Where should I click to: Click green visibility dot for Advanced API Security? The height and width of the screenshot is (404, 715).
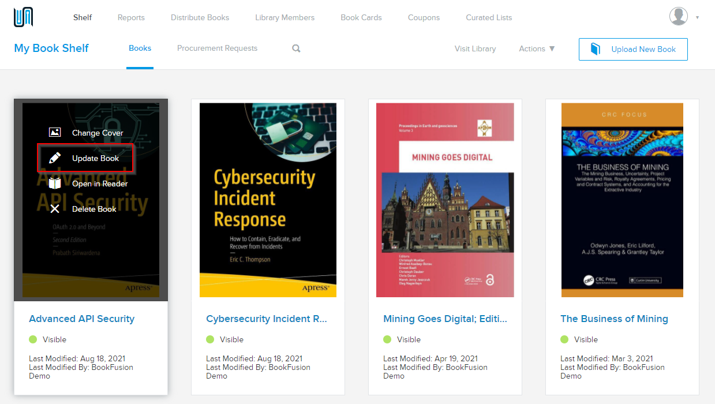click(x=33, y=339)
